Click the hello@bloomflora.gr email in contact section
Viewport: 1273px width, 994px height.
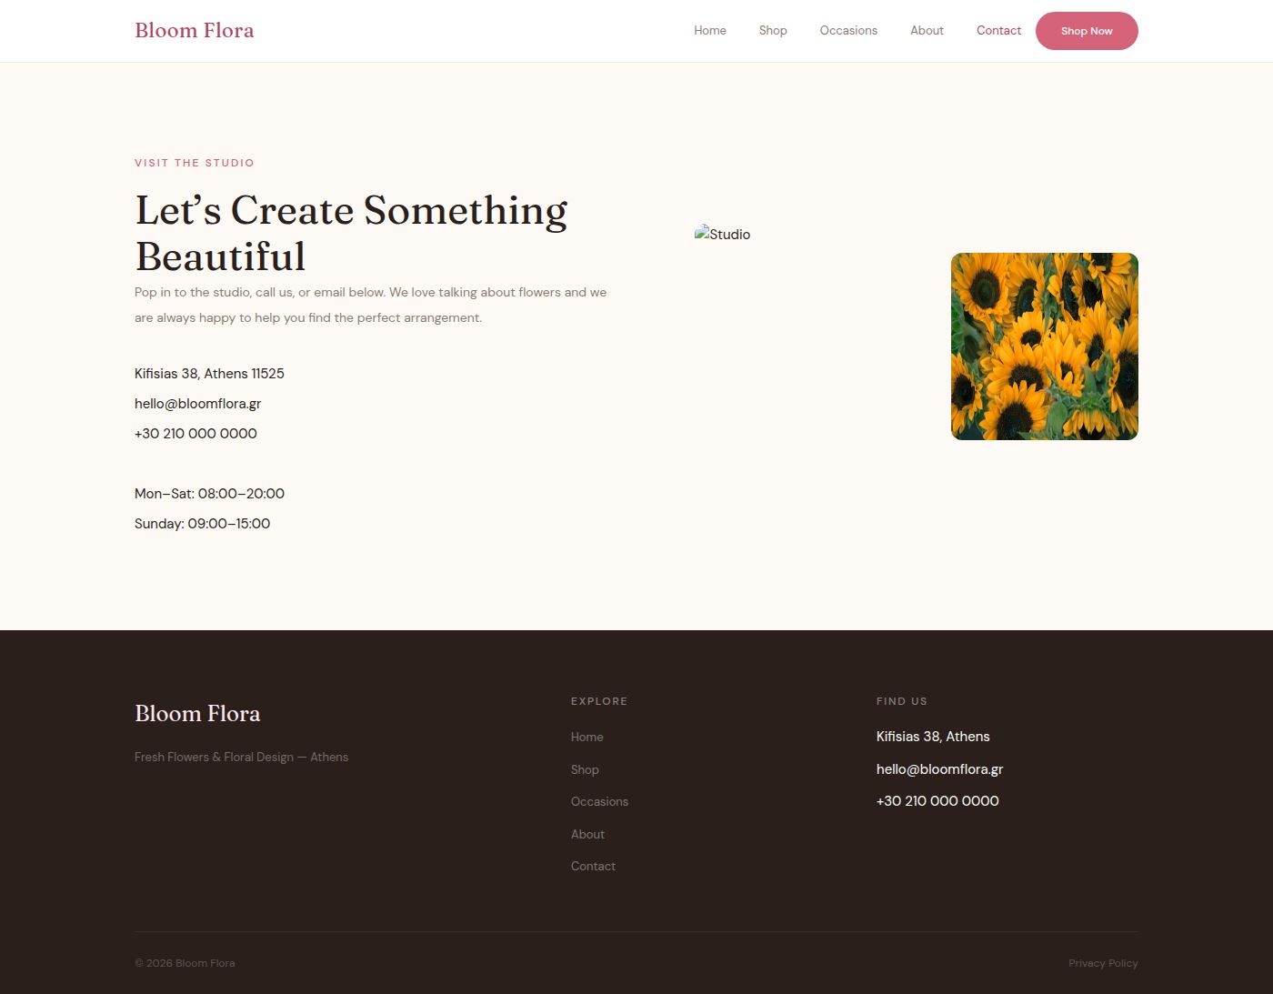tap(198, 404)
